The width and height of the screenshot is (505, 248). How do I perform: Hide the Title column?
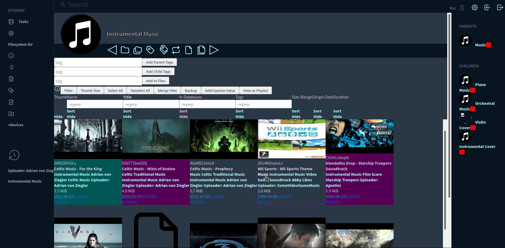(127, 117)
